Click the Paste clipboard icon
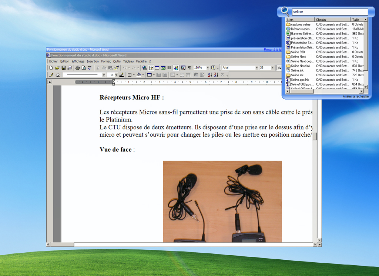Screen dimensions: 379x276 coord(110,68)
